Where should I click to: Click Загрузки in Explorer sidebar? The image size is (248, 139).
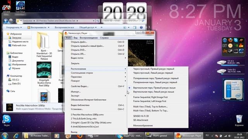[x=17, y=38]
